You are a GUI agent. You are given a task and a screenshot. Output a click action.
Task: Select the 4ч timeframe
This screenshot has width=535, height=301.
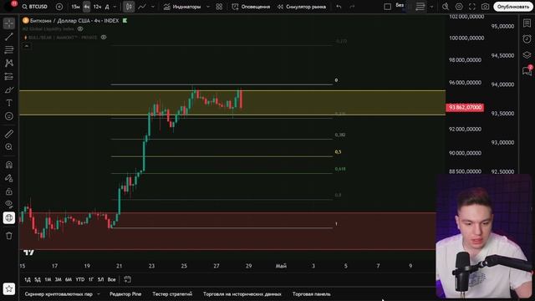click(87, 7)
